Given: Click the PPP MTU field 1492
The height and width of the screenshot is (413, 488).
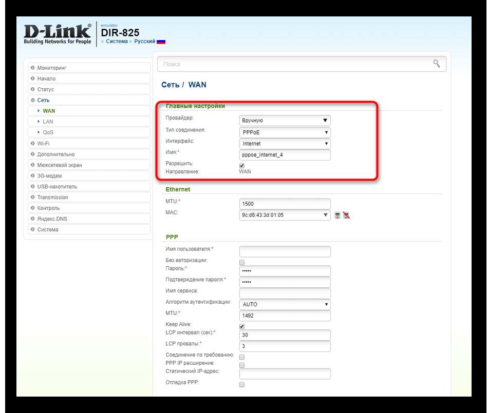Looking at the screenshot, I should pyautogui.click(x=285, y=316).
